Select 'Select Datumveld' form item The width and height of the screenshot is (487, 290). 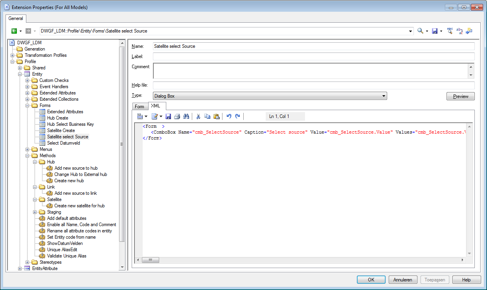coord(64,143)
